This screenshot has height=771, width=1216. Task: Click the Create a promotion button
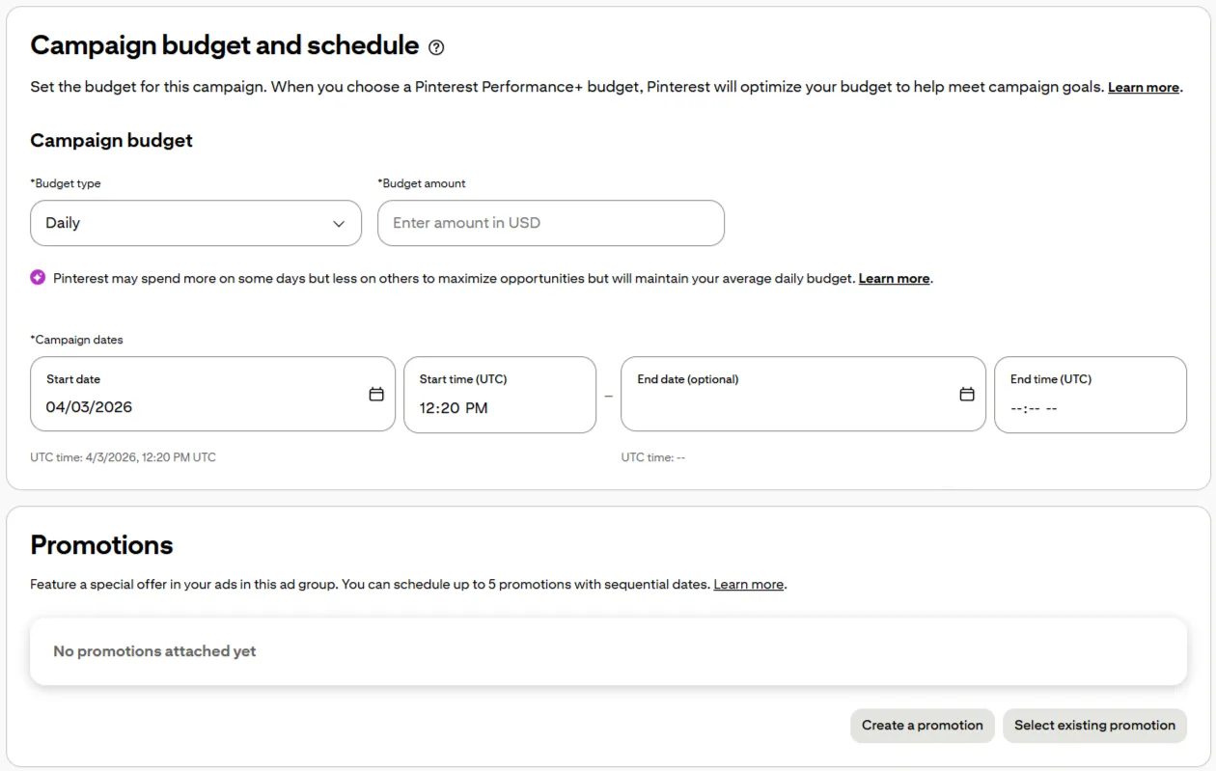click(x=922, y=726)
